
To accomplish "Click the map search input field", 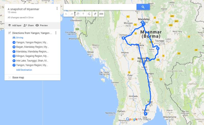I will (x=100, y=7).
